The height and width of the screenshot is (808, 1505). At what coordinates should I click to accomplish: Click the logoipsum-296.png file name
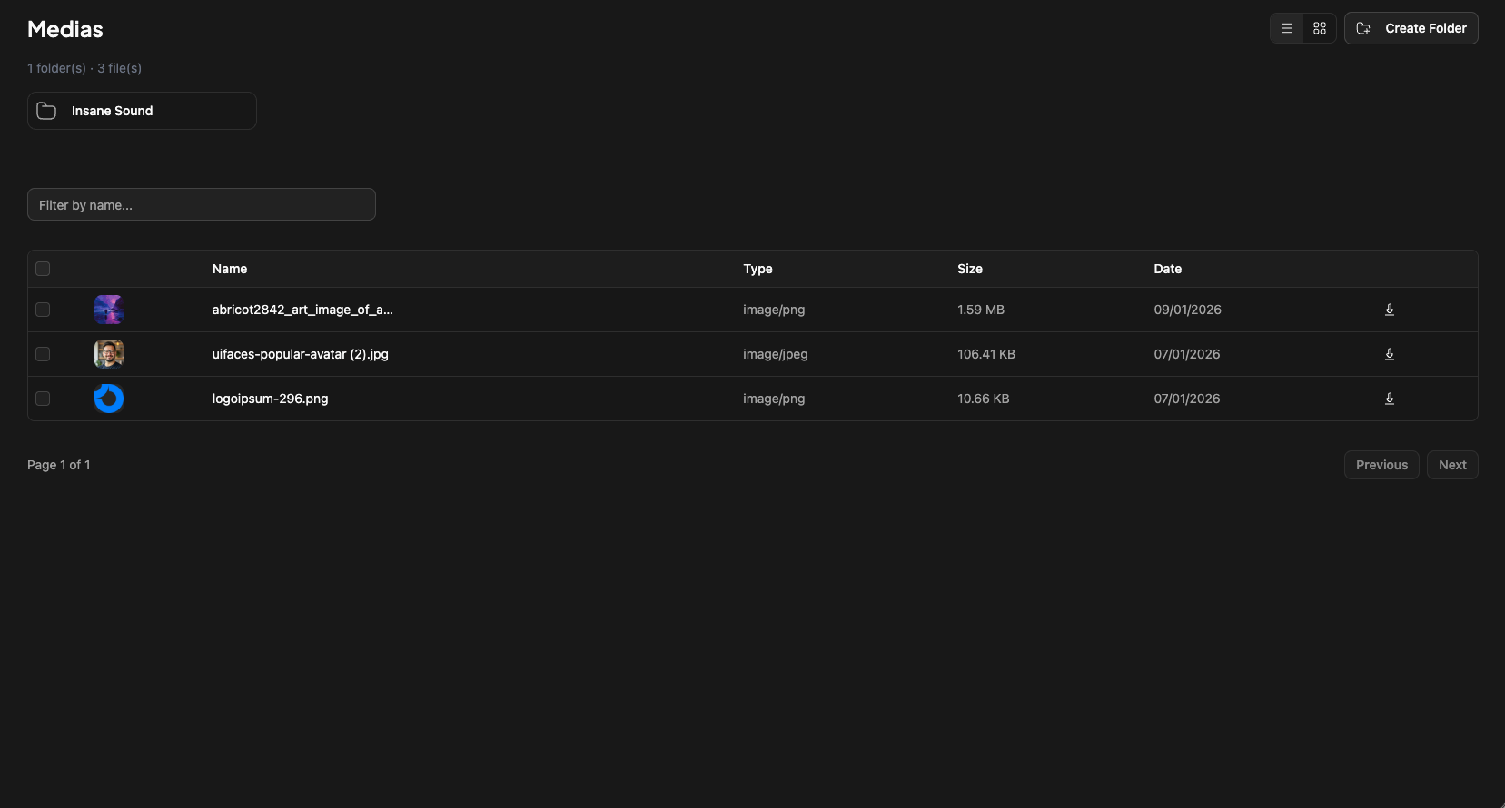tap(271, 399)
